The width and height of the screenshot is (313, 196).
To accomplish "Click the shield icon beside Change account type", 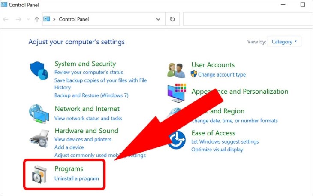I will [194, 74].
